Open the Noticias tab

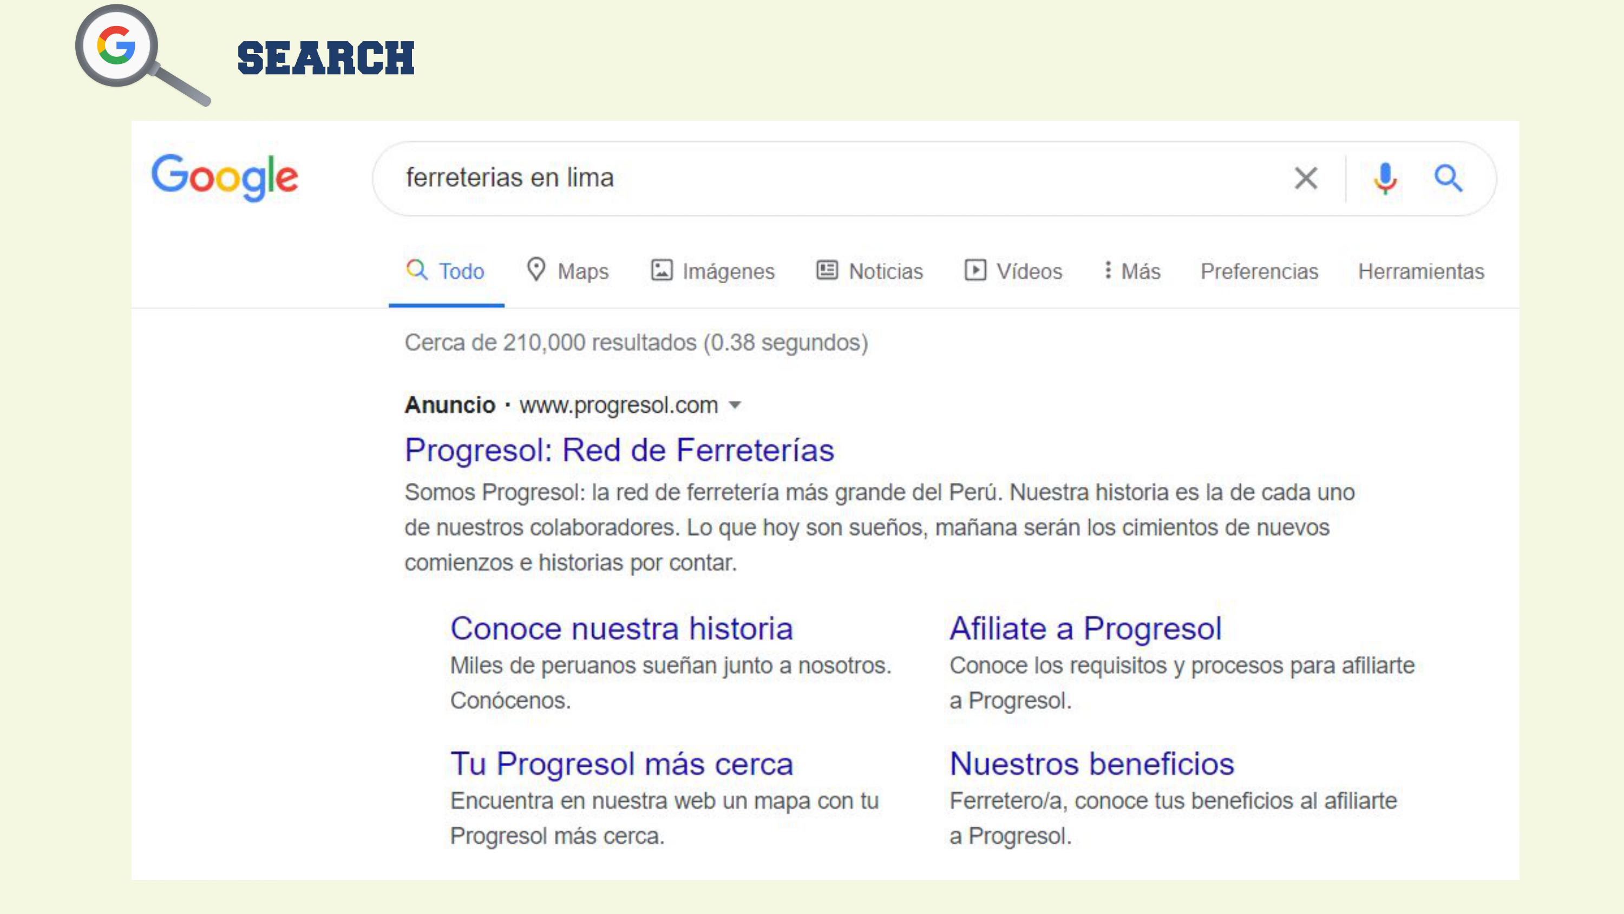[869, 271]
